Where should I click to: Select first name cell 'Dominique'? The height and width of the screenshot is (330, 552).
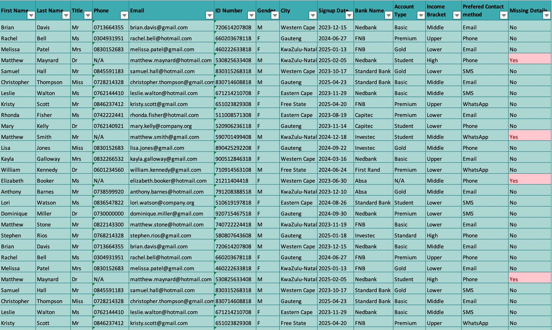click(18, 214)
